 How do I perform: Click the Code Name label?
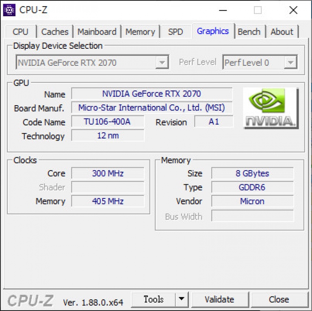[x=44, y=122]
